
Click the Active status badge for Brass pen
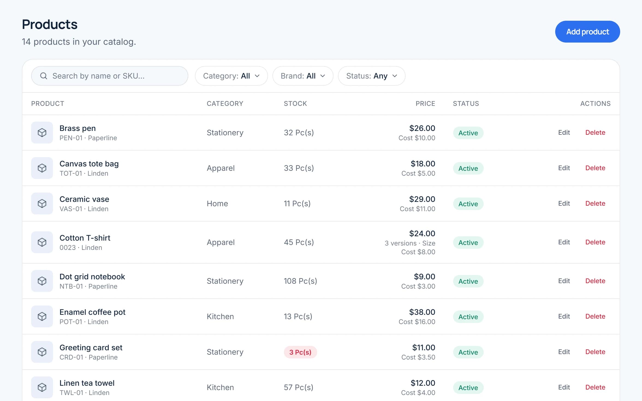(x=468, y=133)
